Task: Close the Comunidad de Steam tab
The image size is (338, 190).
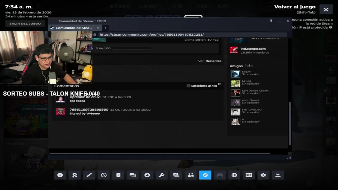Action: pyautogui.click(x=98, y=28)
